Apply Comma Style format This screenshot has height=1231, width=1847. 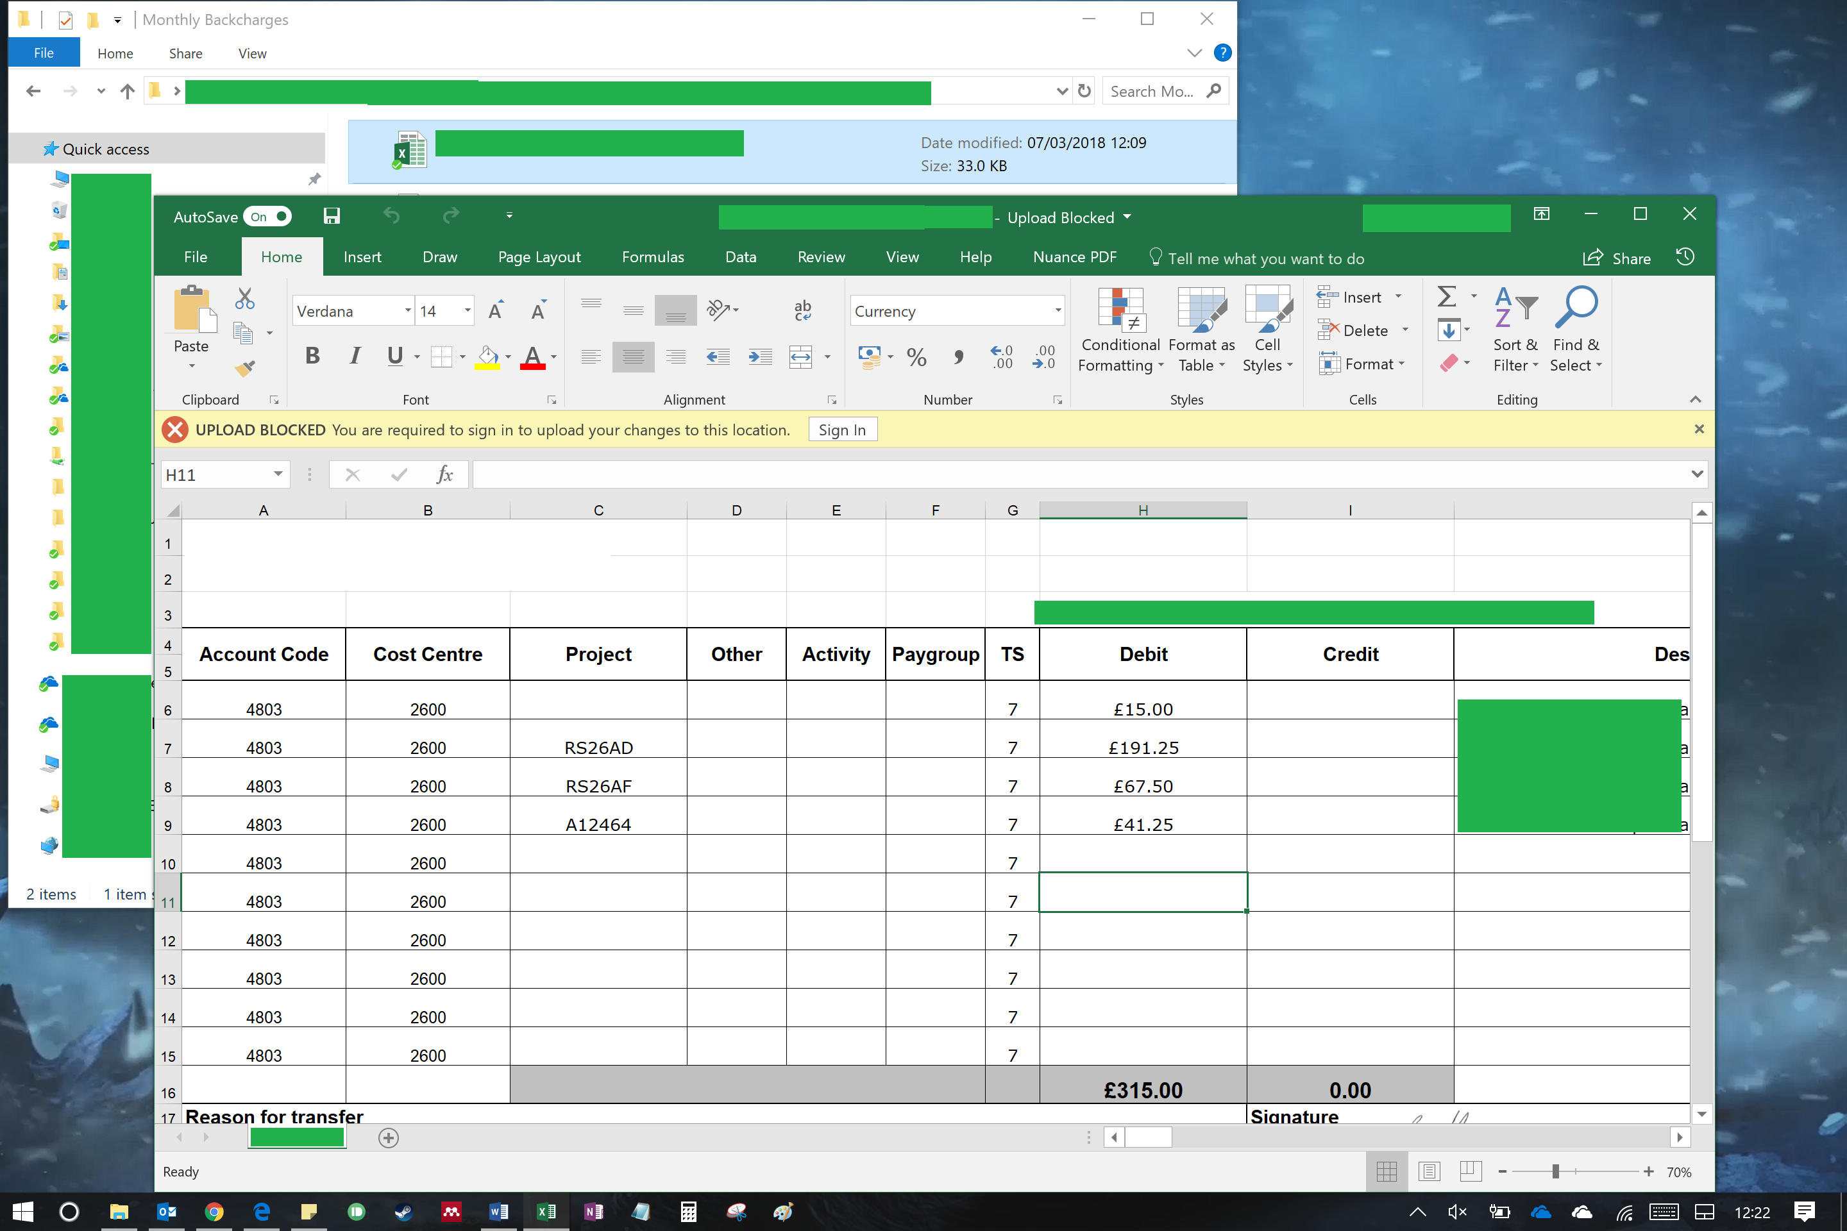point(958,357)
